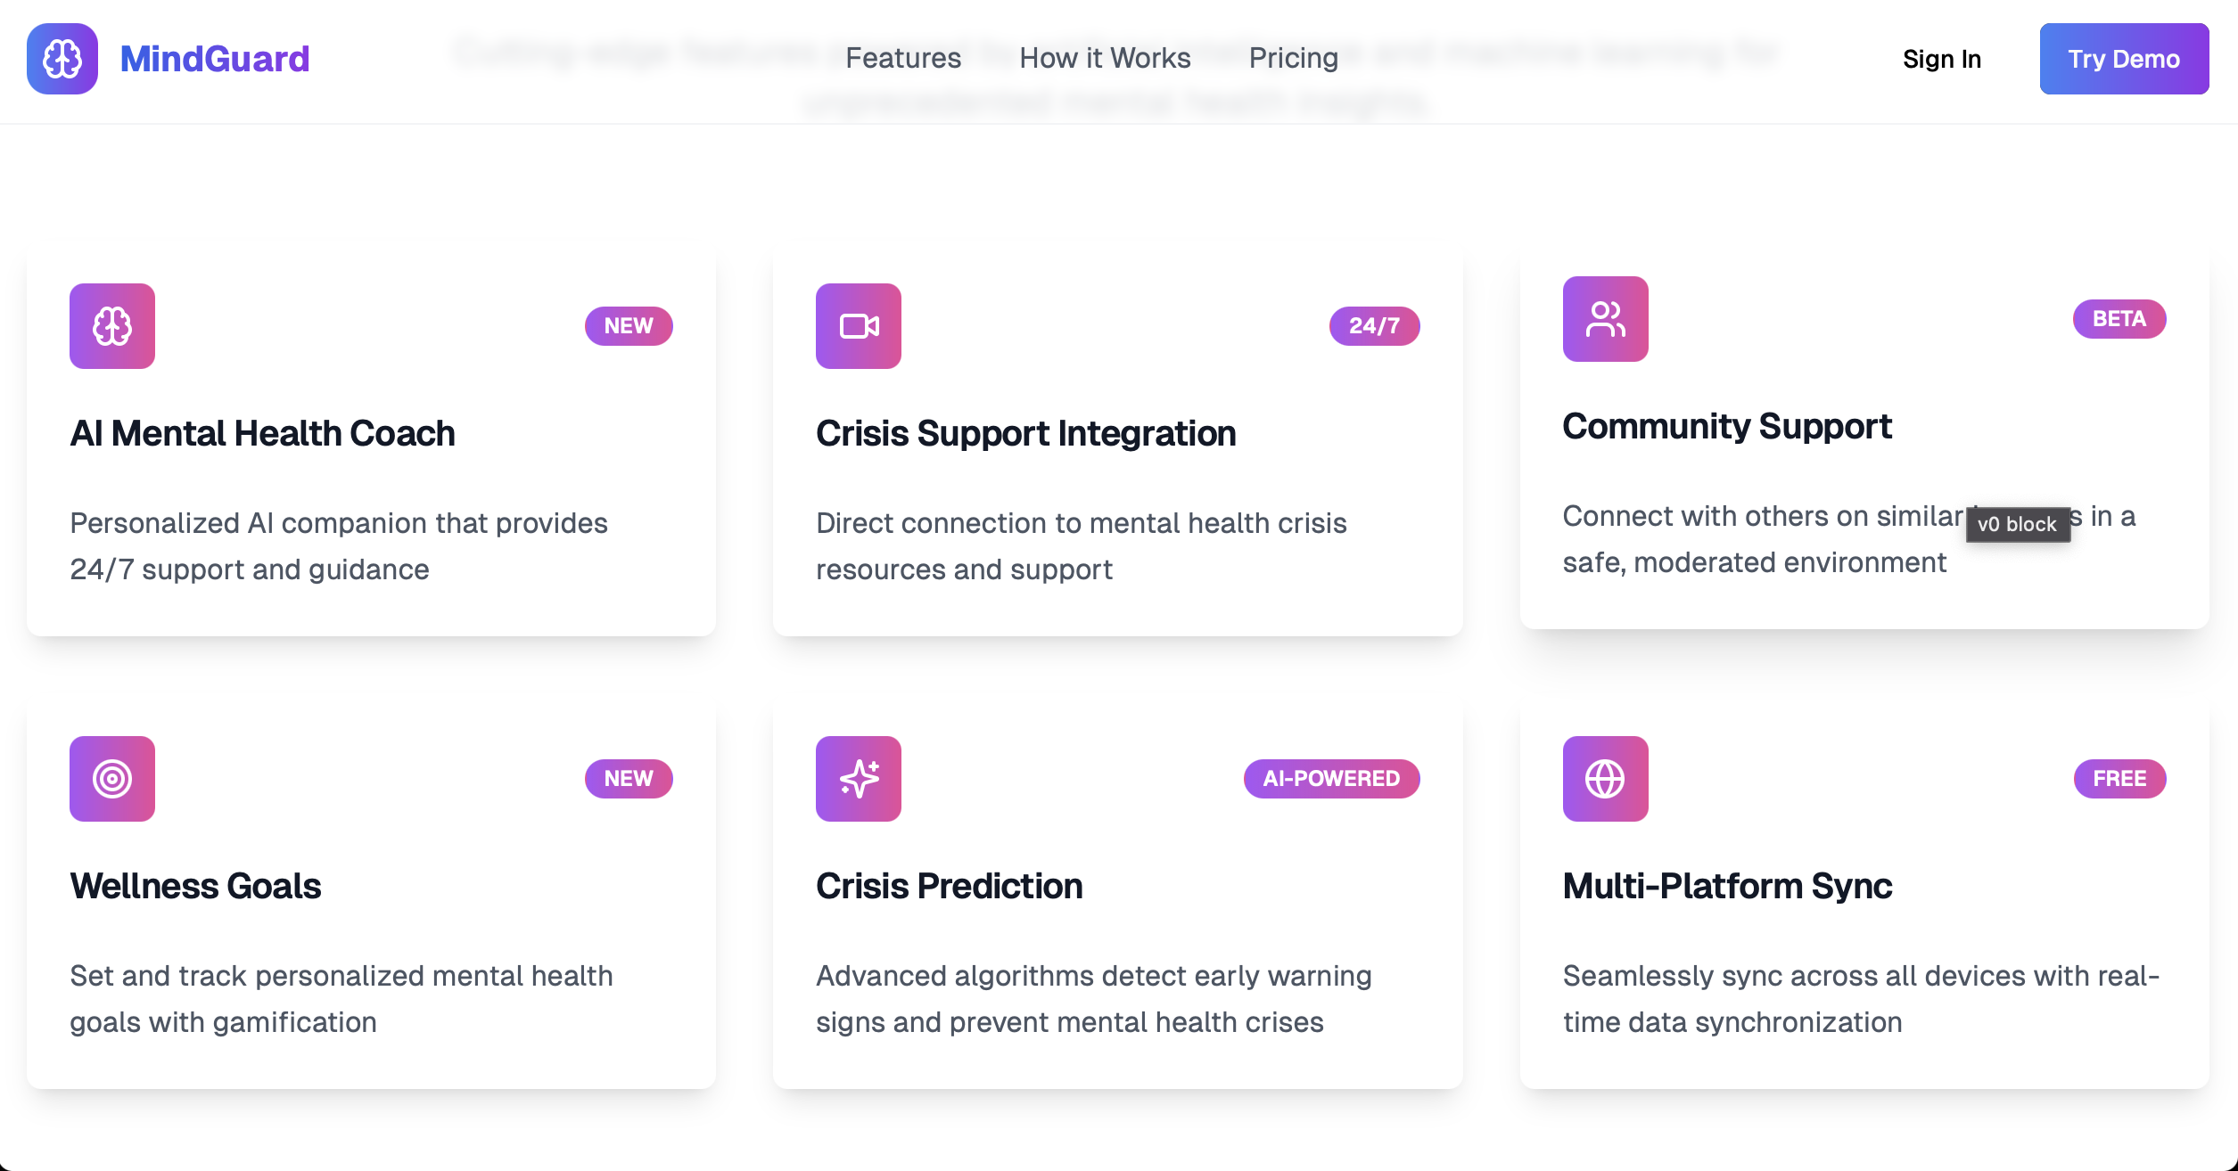Open the Features navigation item

[x=904, y=58]
